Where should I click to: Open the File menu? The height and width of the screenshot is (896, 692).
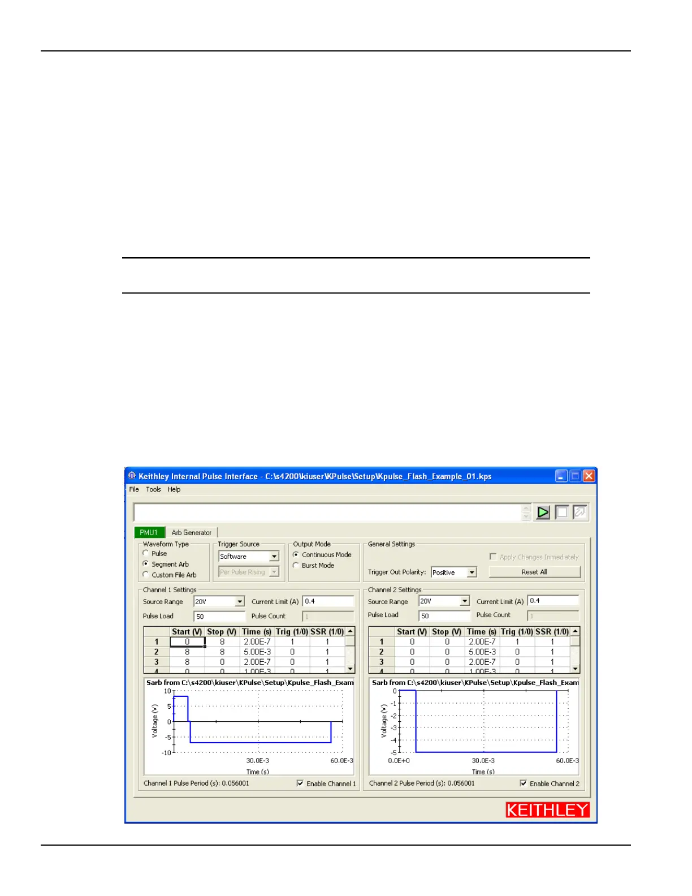(134, 489)
